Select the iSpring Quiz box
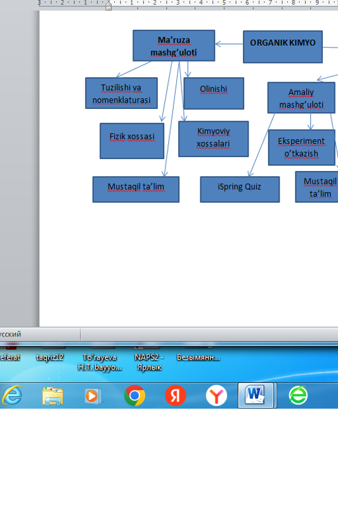This screenshot has width=338, height=507. pyautogui.click(x=240, y=189)
